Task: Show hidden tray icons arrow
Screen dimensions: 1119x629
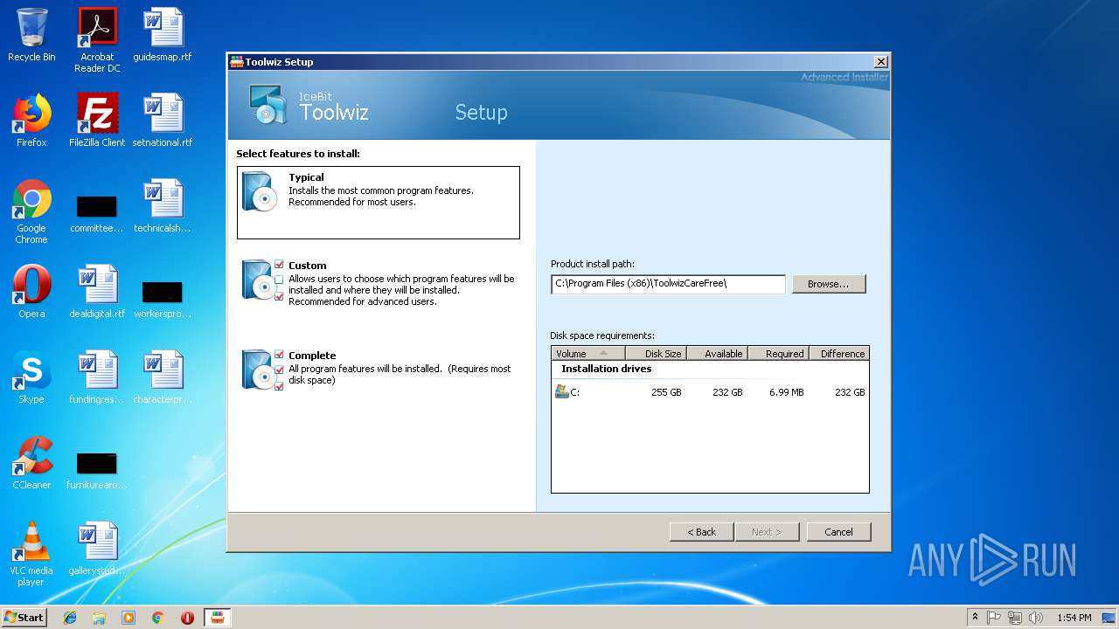Action: pyautogui.click(x=975, y=618)
